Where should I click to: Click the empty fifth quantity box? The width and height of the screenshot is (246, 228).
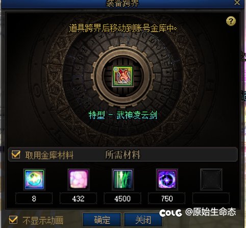tap(211, 198)
